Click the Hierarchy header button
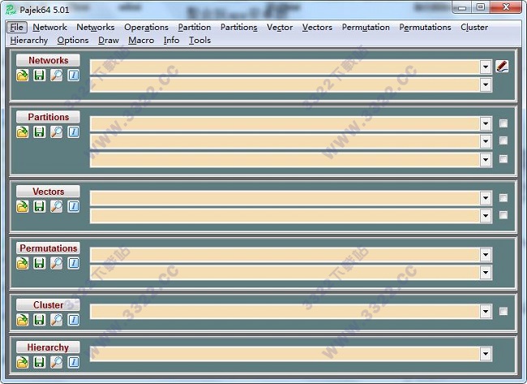Image resolution: width=527 pixels, height=384 pixels. (48, 347)
